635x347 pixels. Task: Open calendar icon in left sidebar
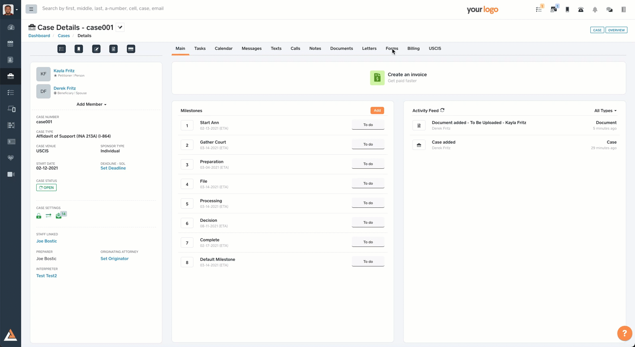click(x=10, y=43)
